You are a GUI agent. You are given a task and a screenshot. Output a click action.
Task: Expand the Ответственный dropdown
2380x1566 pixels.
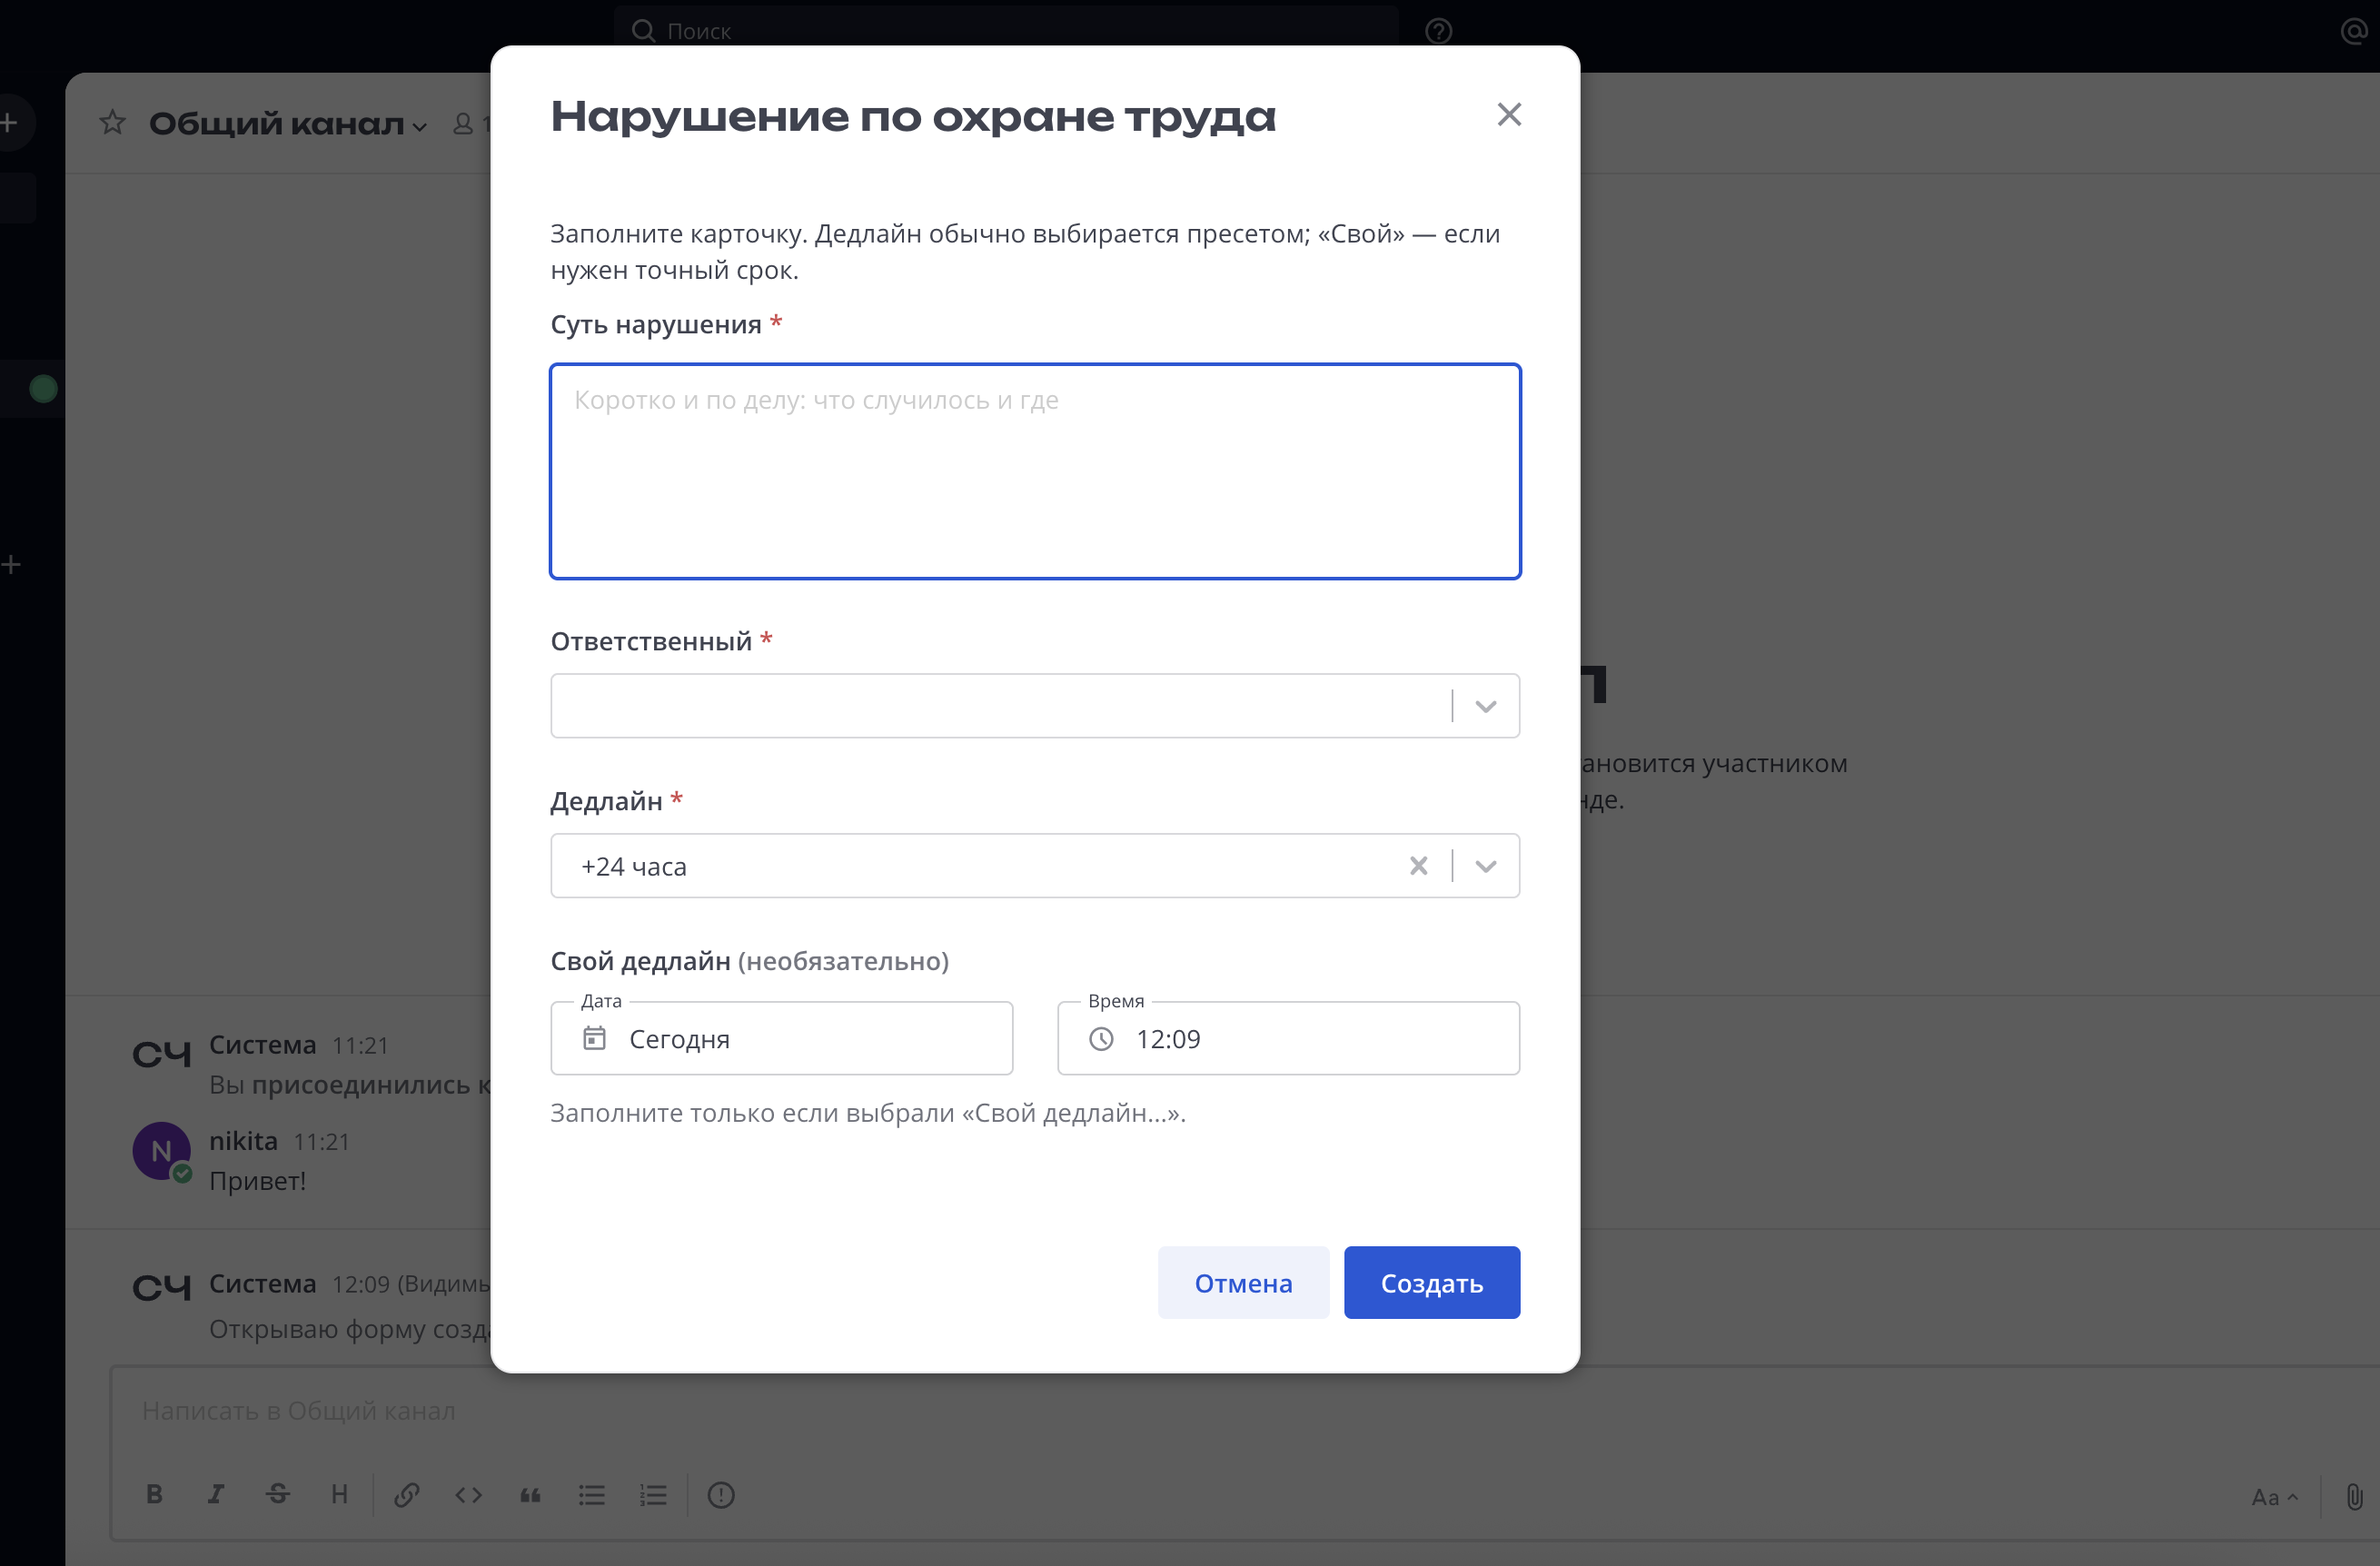1486,705
